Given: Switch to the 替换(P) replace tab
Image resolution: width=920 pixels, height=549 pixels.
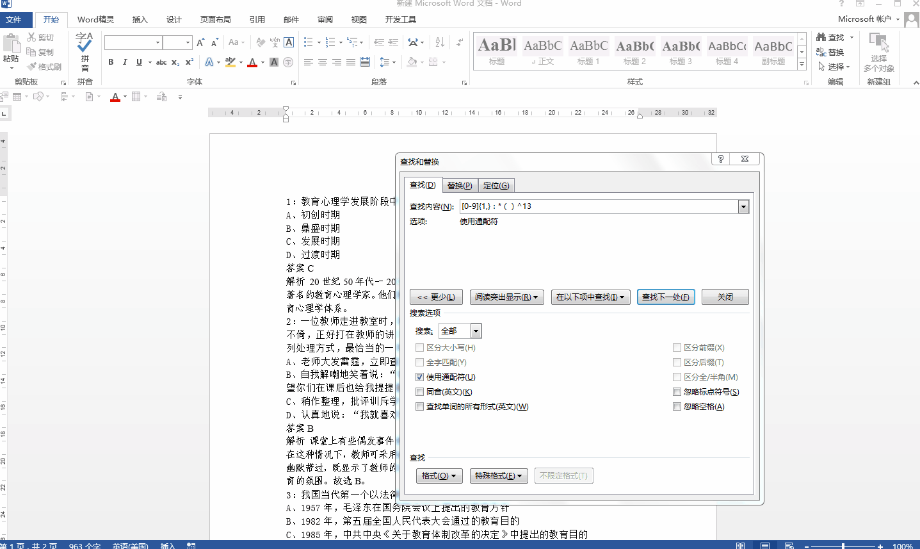Looking at the screenshot, I should [460, 186].
